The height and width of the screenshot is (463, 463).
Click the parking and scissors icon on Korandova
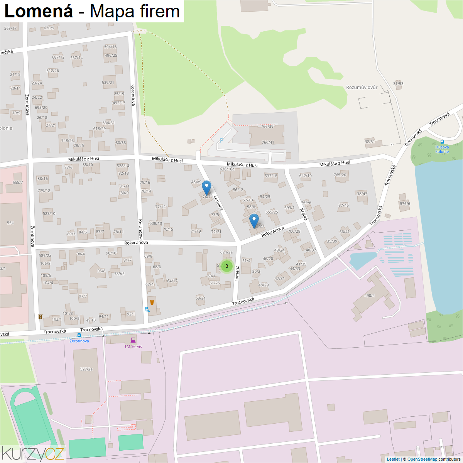147,309
